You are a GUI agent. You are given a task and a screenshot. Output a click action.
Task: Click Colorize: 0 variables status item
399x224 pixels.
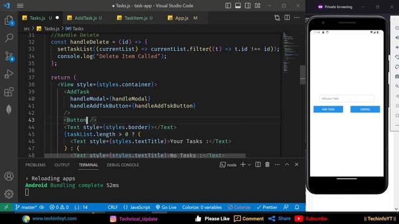pos(202,207)
